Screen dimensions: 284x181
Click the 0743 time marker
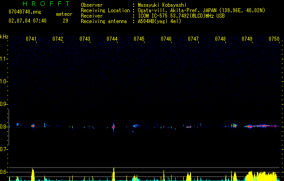pyautogui.click(x=85, y=39)
